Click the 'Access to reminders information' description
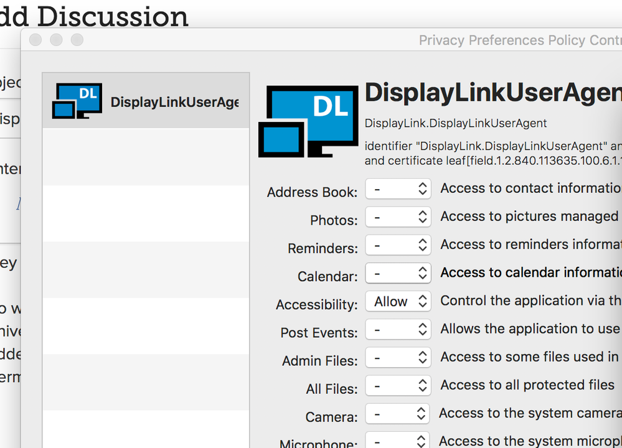 (x=531, y=244)
